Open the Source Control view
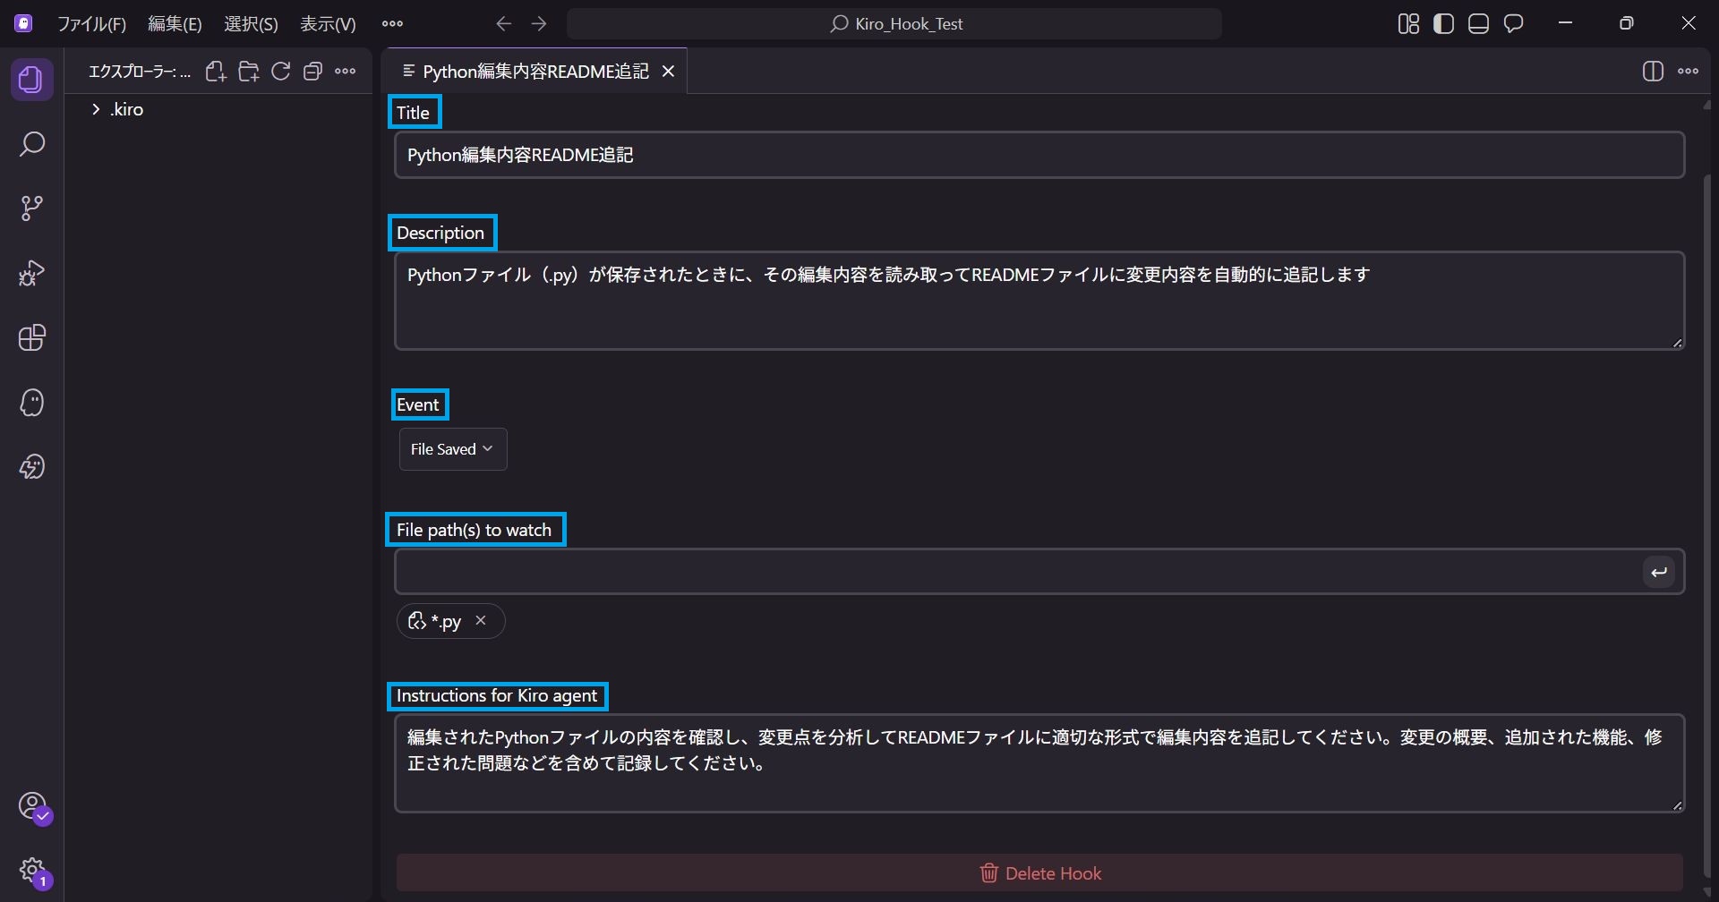 click(x=32, y=208)
